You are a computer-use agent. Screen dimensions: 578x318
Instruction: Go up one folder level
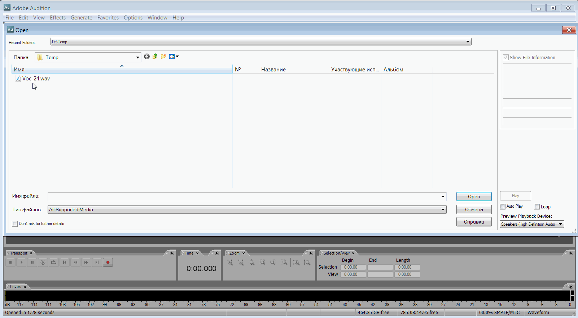coord(155,56)
